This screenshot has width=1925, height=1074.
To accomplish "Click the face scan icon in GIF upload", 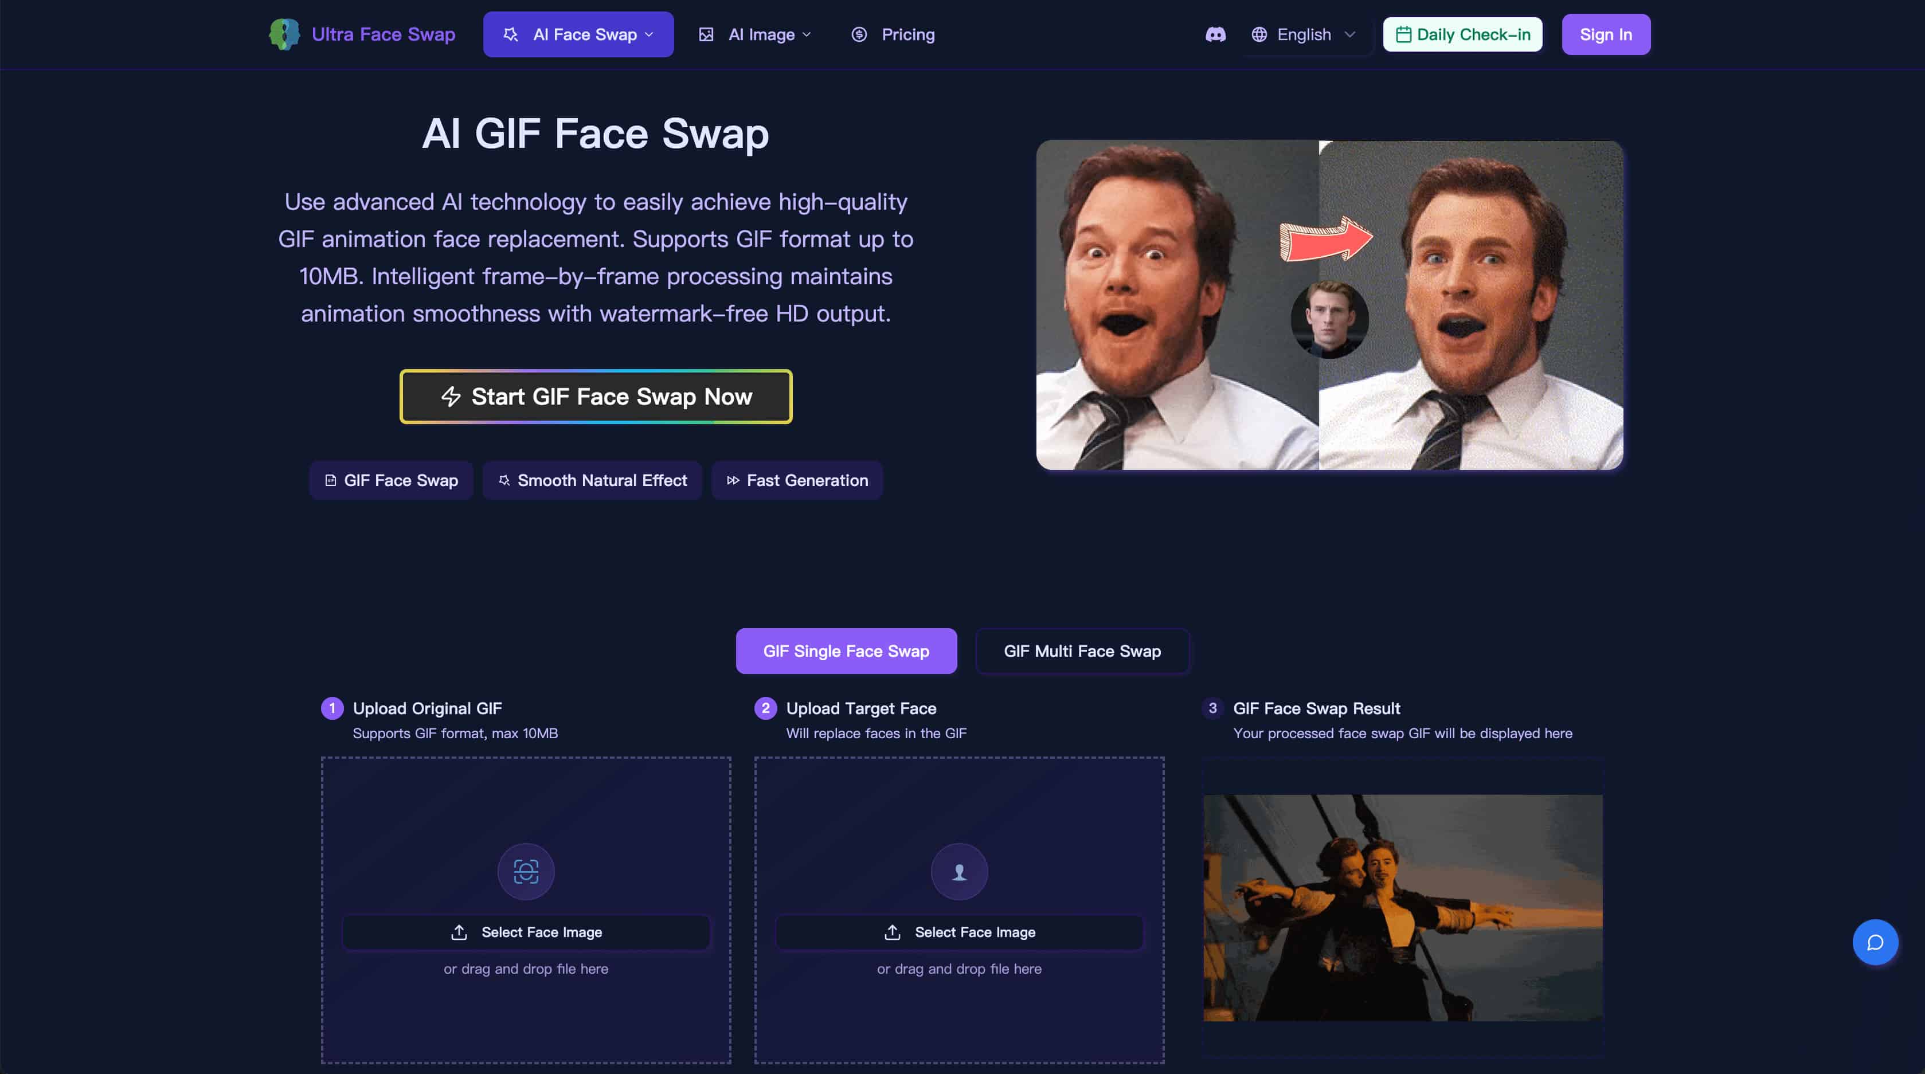I will tap(525, 871).
